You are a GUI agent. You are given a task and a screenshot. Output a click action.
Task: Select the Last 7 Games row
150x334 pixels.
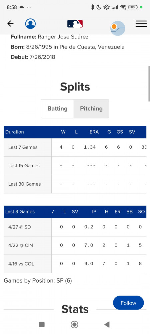point(75,147)
